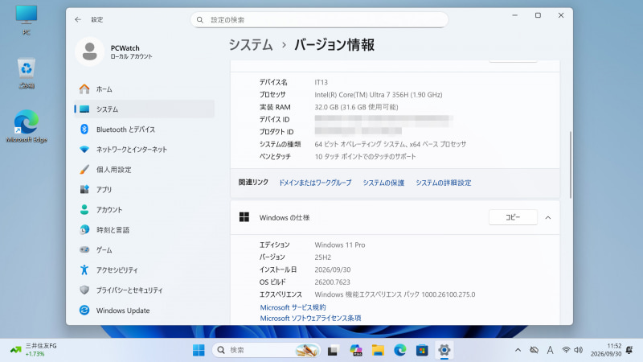
Task: Click the edition value Windows 11 Pro
Action: [339, 245]
